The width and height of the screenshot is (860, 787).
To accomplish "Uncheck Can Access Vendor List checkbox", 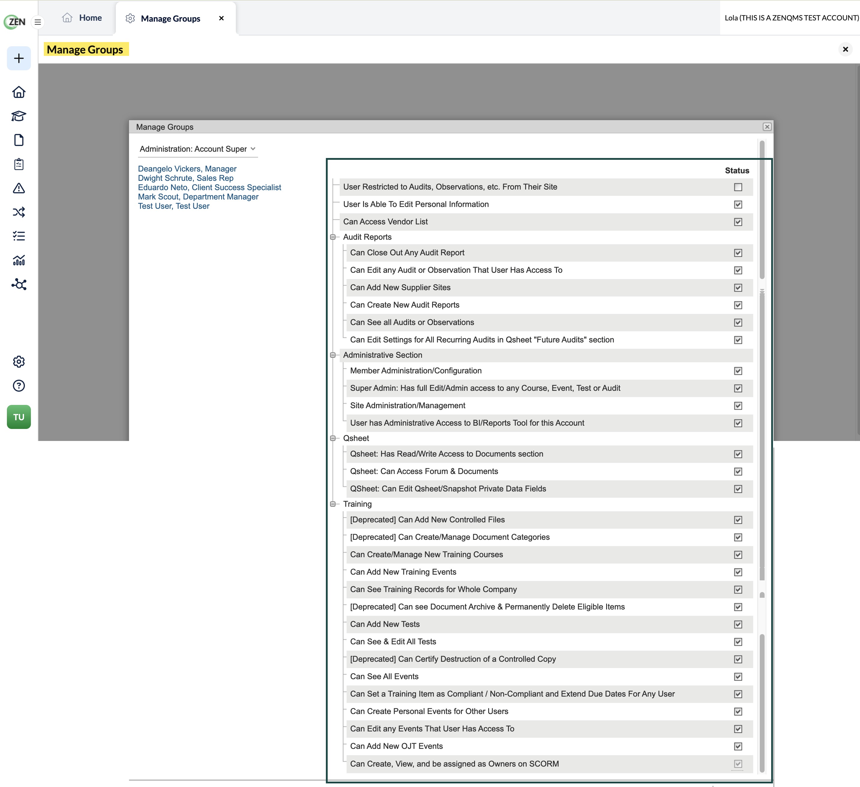I will (x=738, y=222).
